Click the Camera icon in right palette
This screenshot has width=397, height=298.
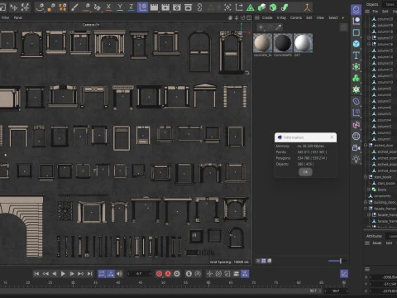[356, 148]
